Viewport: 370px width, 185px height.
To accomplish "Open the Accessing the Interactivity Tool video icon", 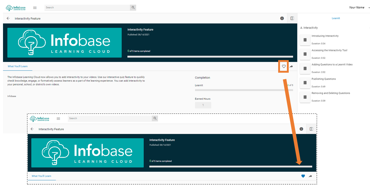I will [x=305, y=54].
